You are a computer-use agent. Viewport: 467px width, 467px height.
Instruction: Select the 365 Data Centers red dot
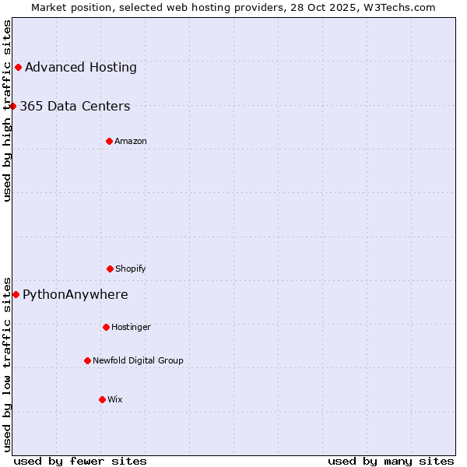point(13,106)
